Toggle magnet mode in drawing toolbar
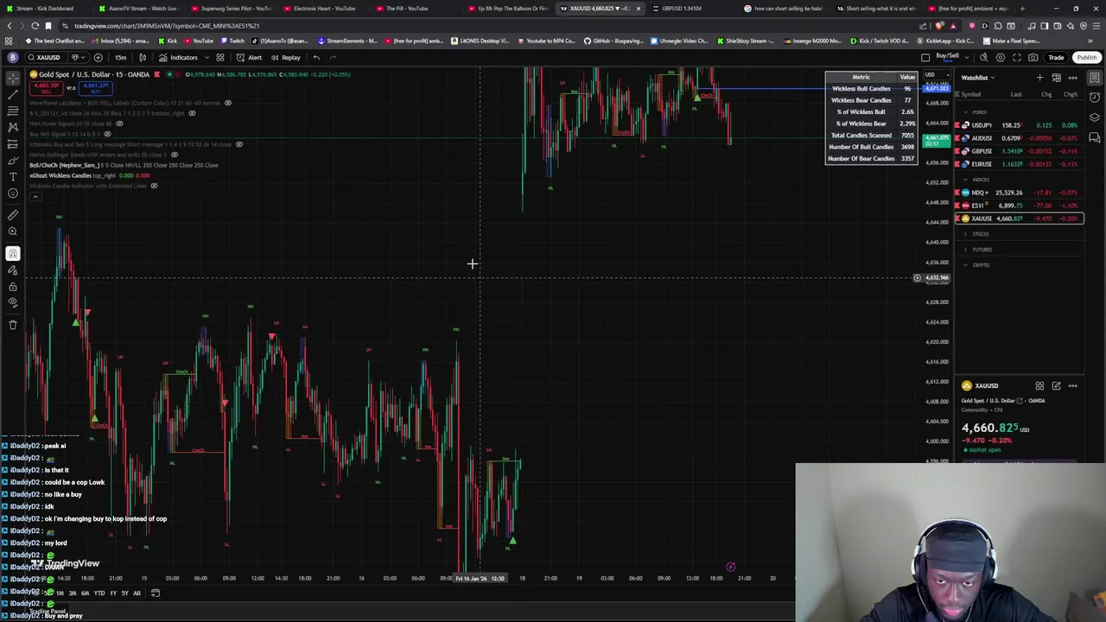The image size is (1106, 622). point(13,253)
